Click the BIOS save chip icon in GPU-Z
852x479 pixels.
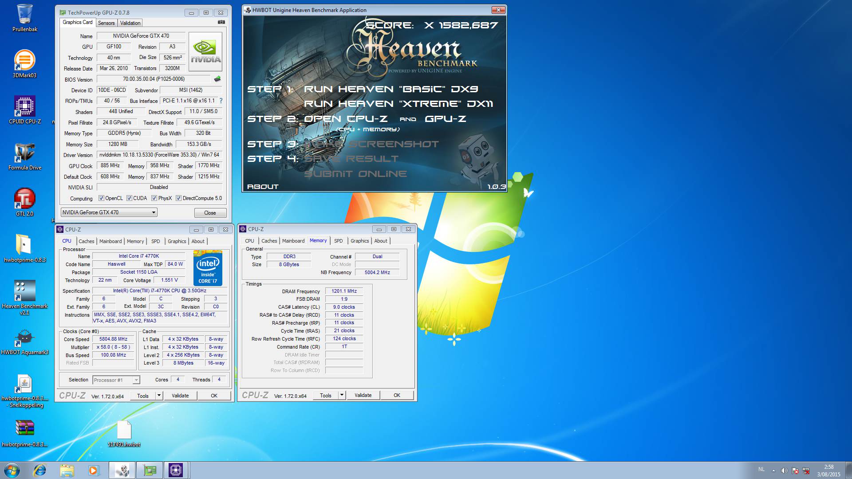tap(217, 79)
